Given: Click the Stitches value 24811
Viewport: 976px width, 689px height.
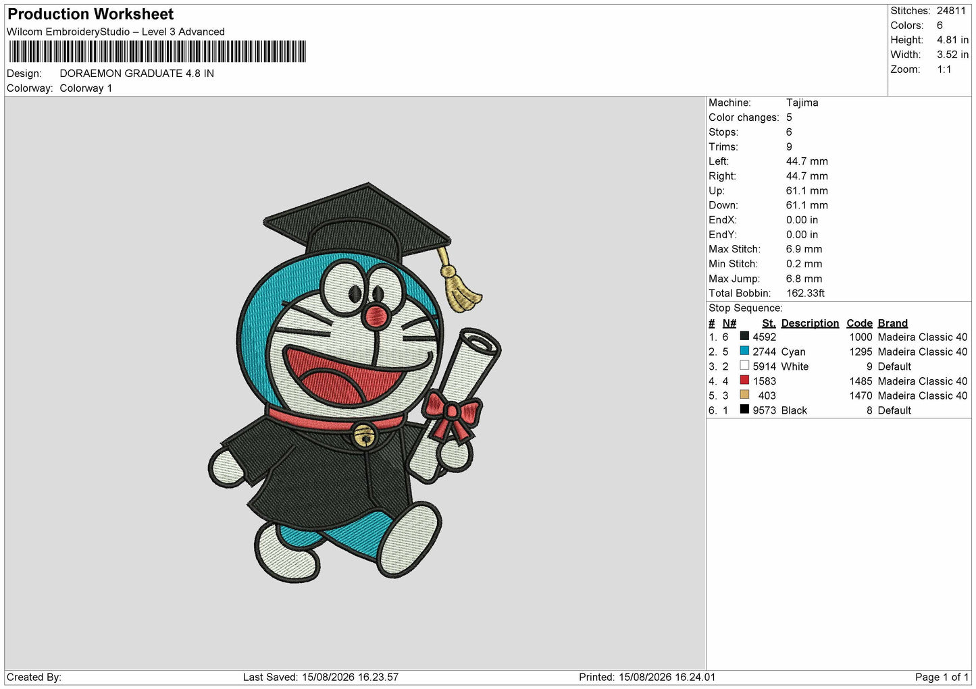Looking at the screenshot, I should coord(951,11).
